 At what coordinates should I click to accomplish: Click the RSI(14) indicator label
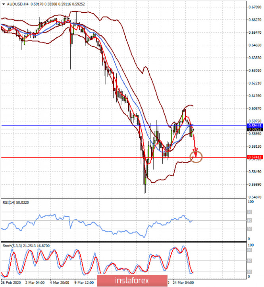[x=15, y=202]
